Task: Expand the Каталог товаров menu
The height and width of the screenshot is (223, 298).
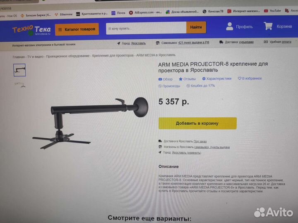Action: point(77,29)
